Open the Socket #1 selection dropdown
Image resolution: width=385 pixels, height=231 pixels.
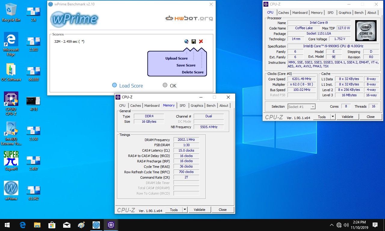click(x=302, y=106)
